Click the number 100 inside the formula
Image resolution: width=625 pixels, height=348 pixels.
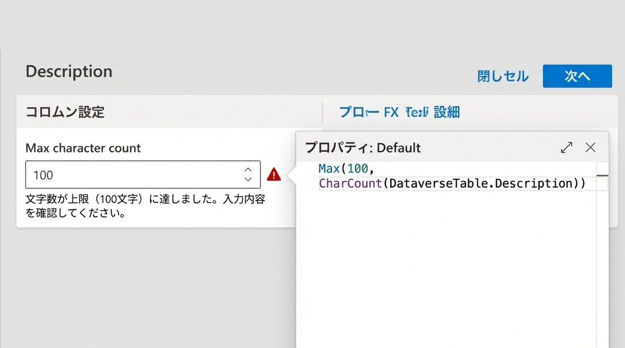coord(357,169)
